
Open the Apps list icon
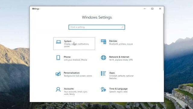[103, 73]
